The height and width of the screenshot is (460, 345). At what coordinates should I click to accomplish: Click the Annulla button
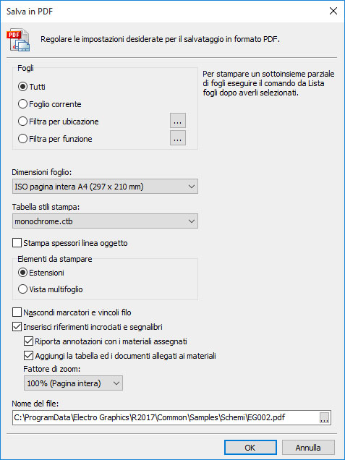pos(308,448)
